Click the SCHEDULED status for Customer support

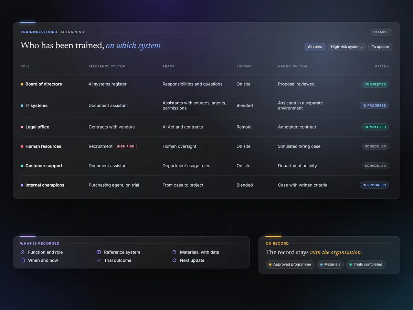[375, 166]
